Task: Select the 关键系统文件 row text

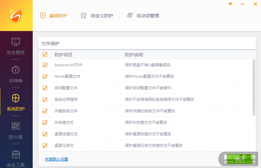Action: [x=66, y=111]
